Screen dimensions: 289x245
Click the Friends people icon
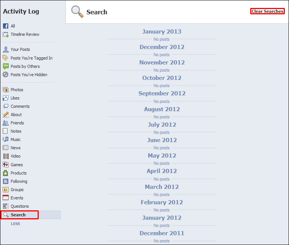point(6,123)
